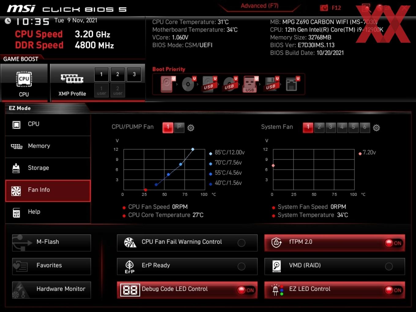This screenshot has width=416, height=312.
Task: Click the CPU Fan Speed 0RPM readout
Action: tap(155, 207)
